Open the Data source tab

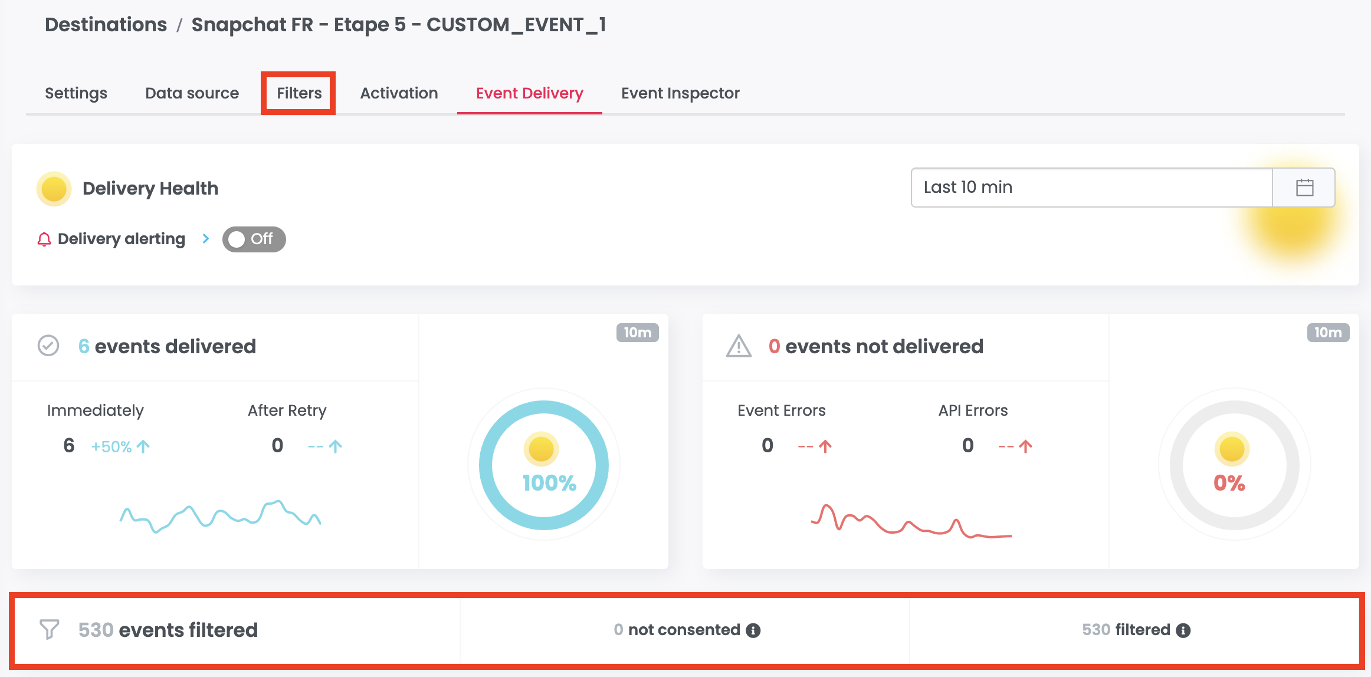pos(192,93)
